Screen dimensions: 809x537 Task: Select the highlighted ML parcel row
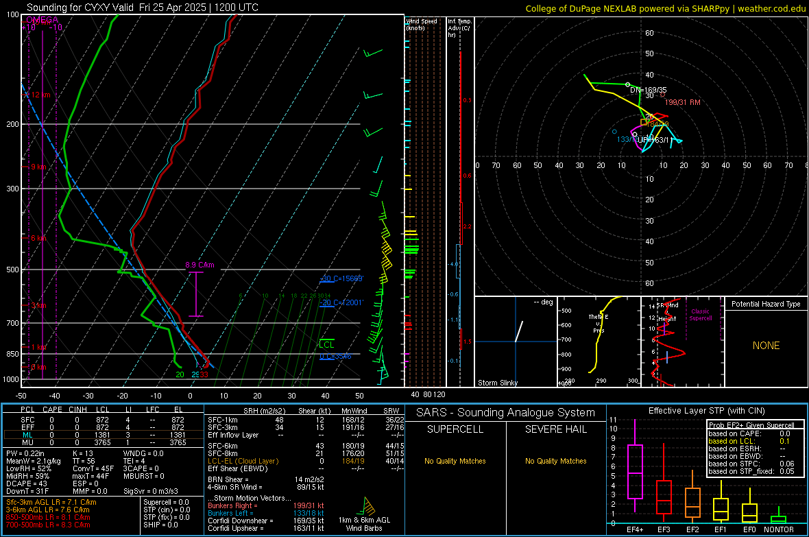tap(103, 435)
